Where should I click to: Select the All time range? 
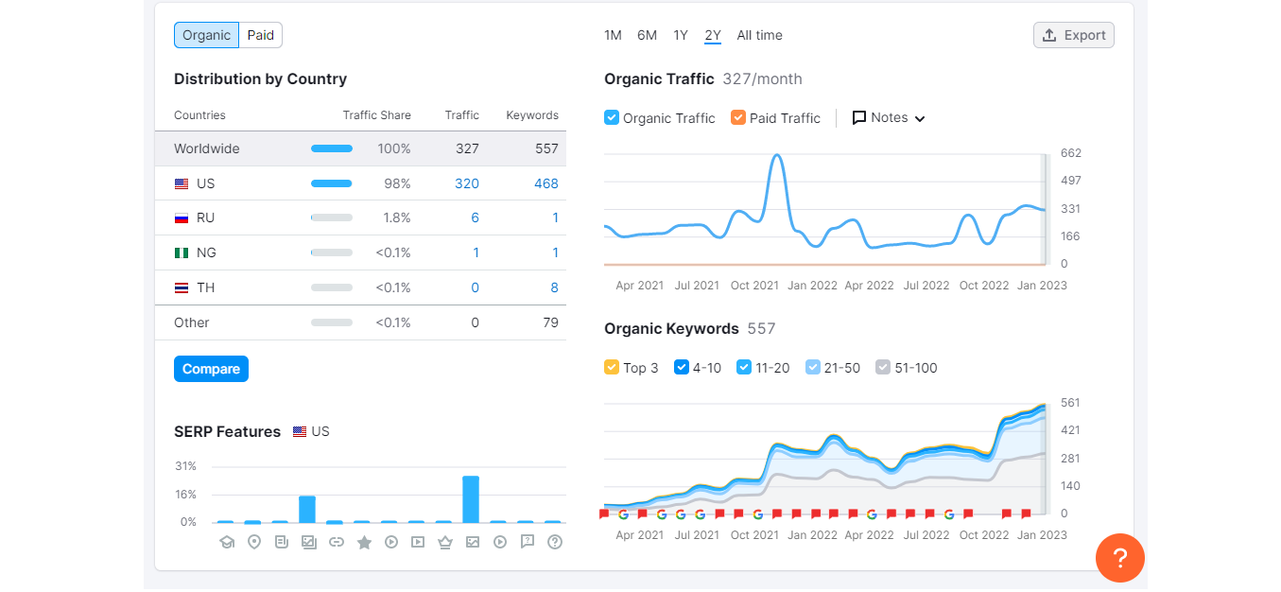[x=759, y=35]
